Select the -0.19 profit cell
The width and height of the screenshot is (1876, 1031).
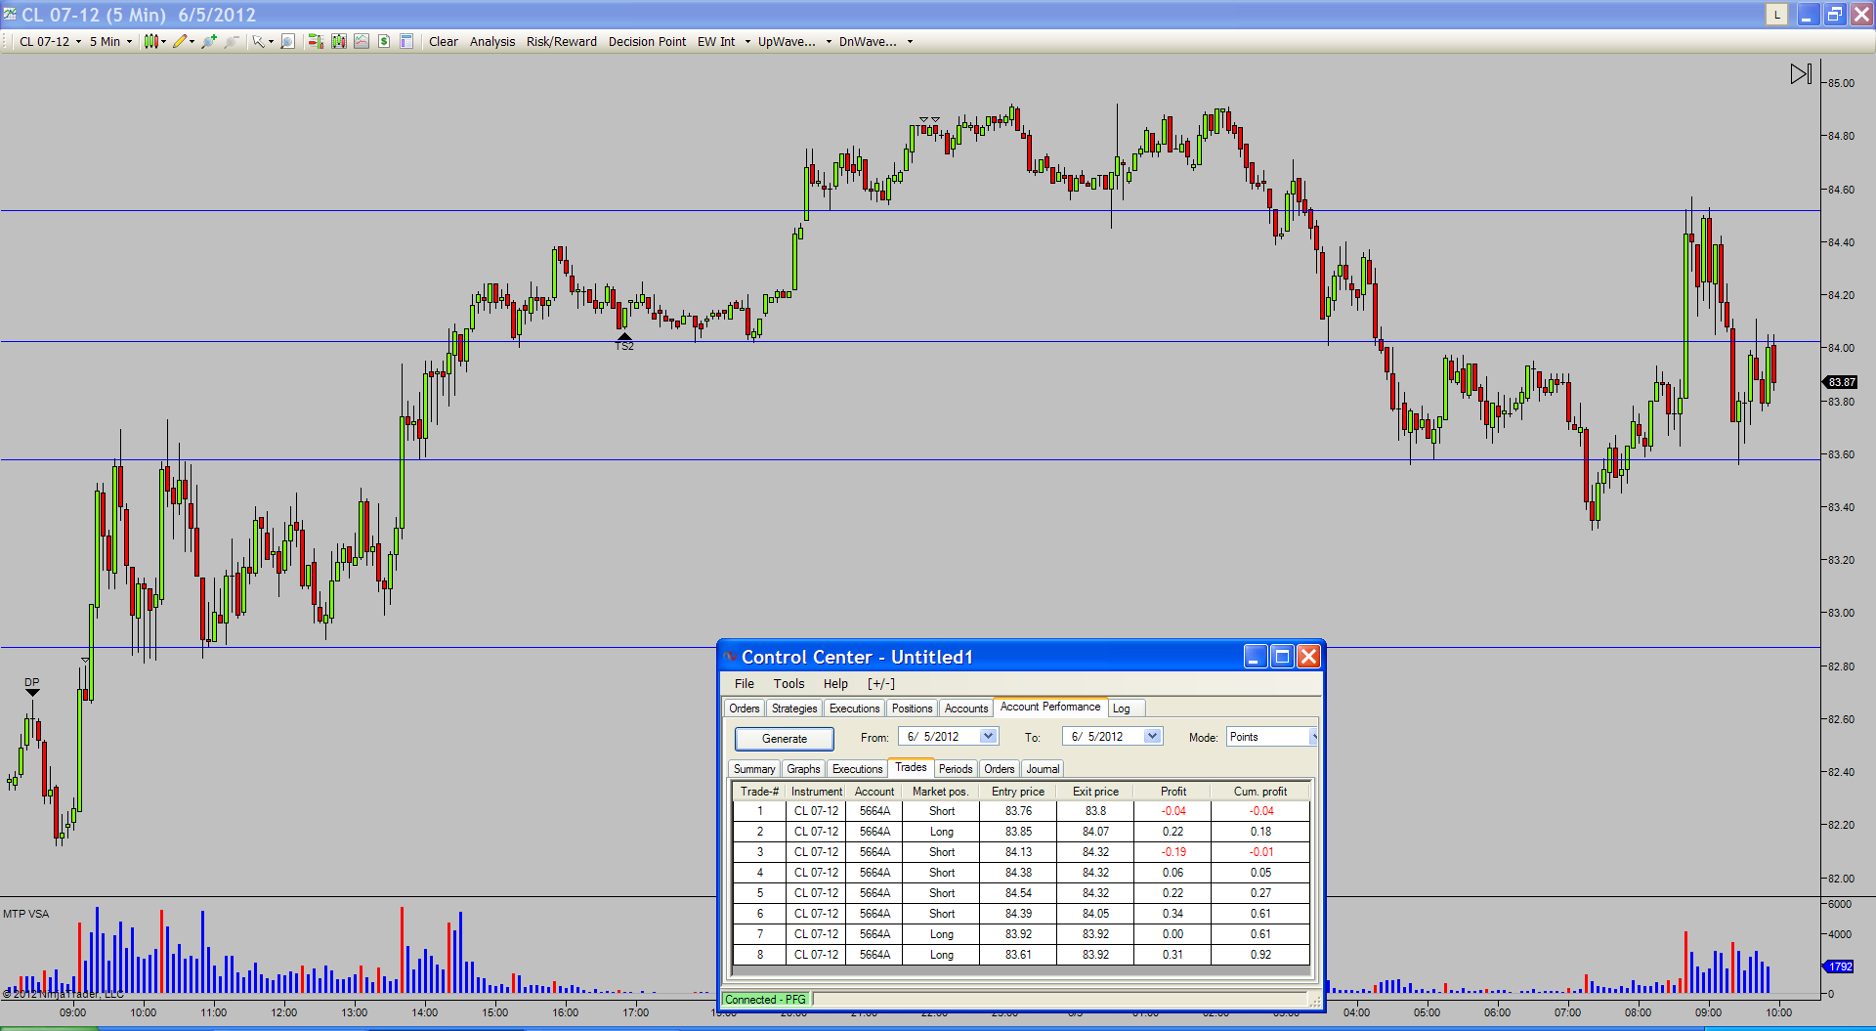1172,852
